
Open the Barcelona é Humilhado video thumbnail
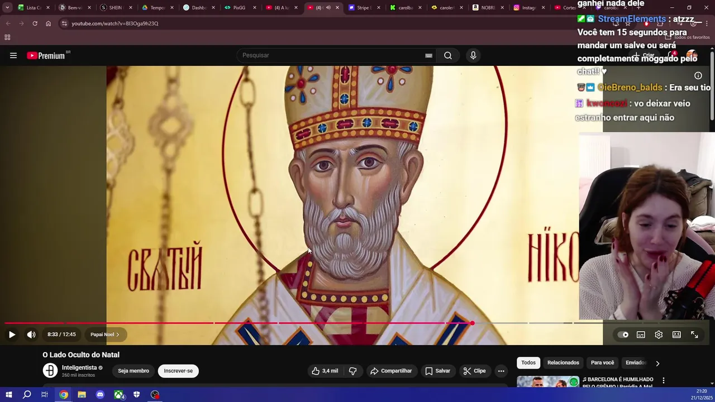pos(547,382)
